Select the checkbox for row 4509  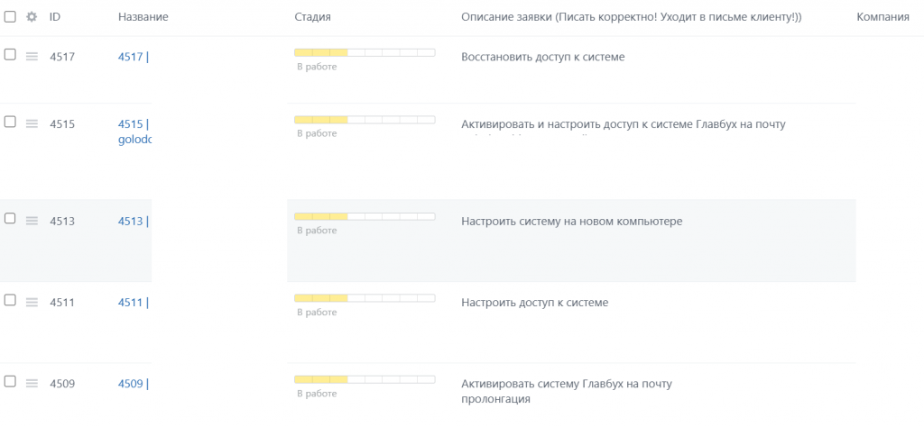pos(10,382)
